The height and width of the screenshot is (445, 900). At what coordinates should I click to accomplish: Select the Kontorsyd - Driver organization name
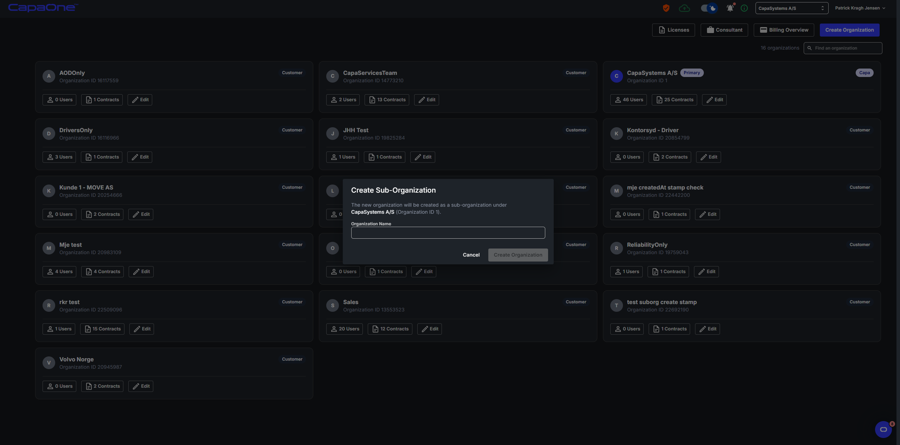(x=652, y=130)
